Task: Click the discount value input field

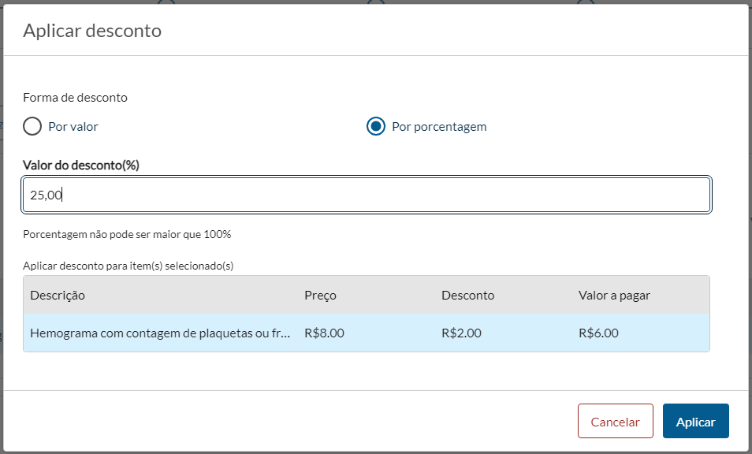Action: pos(367,195)
